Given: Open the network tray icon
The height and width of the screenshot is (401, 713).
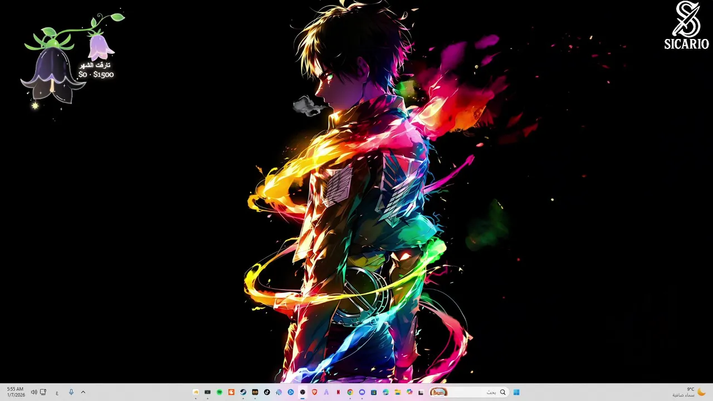Looking at the screenshot, I should (x=43, y=392).
